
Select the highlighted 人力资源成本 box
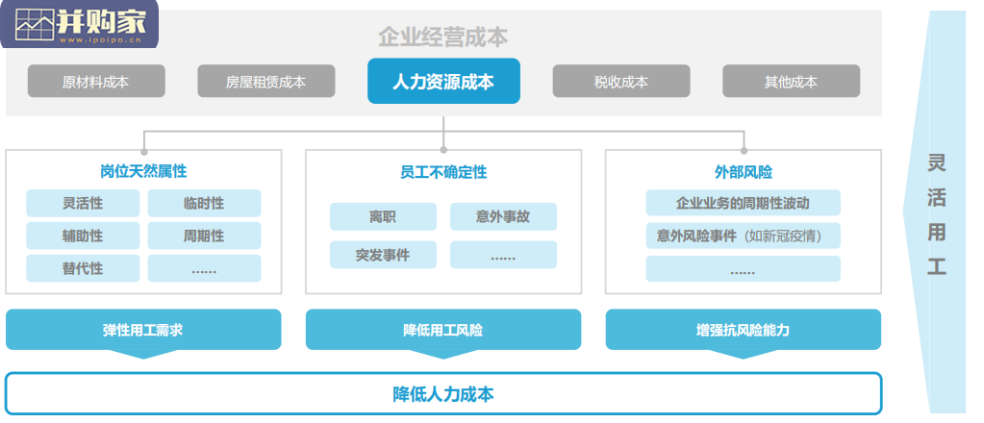443,81
